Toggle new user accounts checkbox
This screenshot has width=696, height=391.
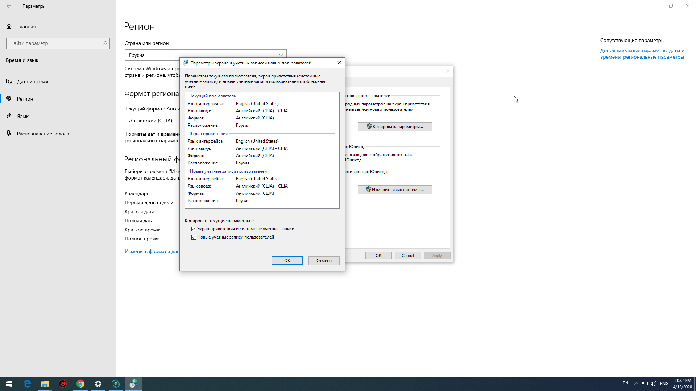[194, 237]
